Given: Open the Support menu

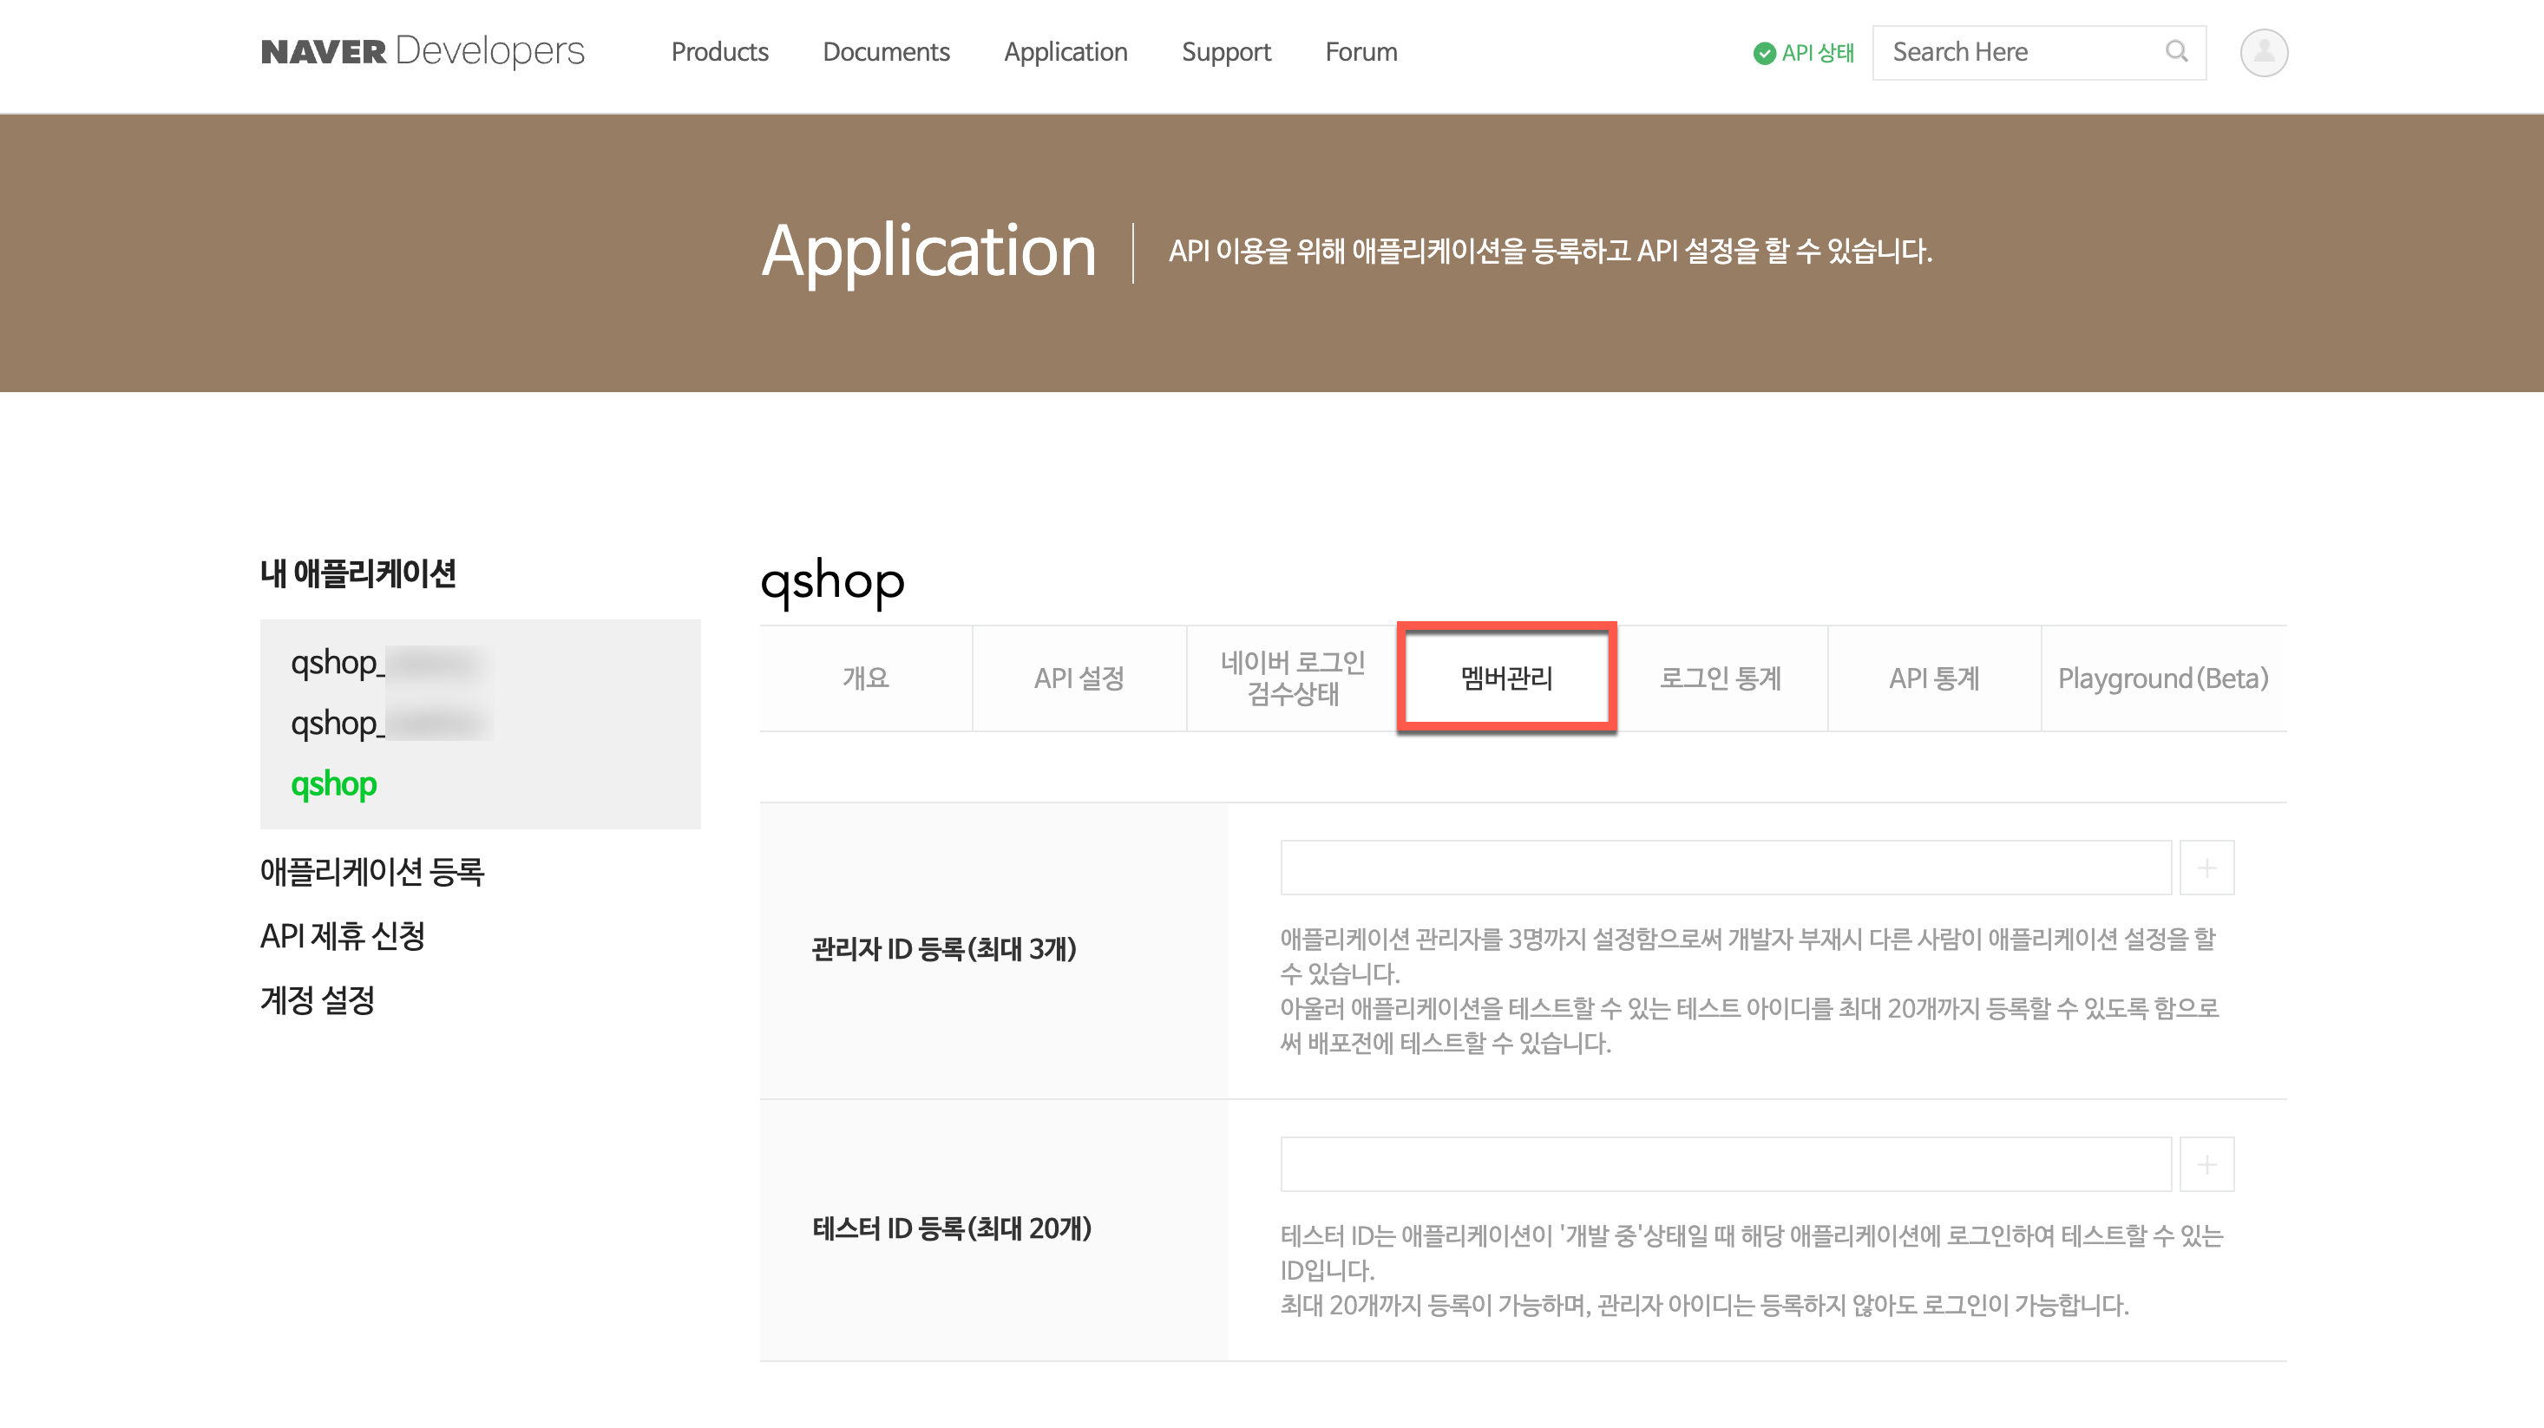Looking at the screenshot, I should point(1226,51).
